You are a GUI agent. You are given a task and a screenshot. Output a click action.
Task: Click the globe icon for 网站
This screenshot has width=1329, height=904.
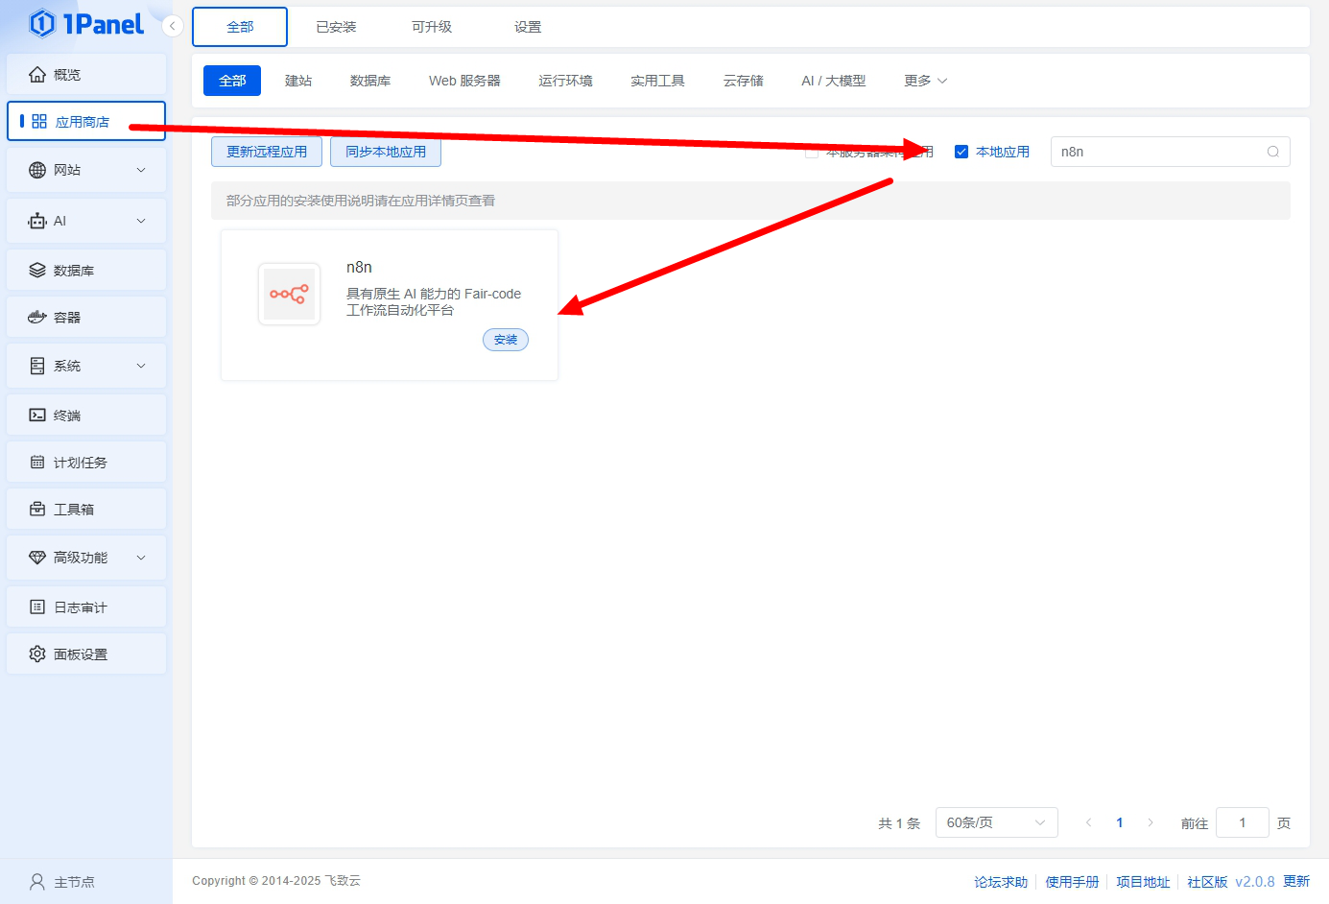[37, 170]
